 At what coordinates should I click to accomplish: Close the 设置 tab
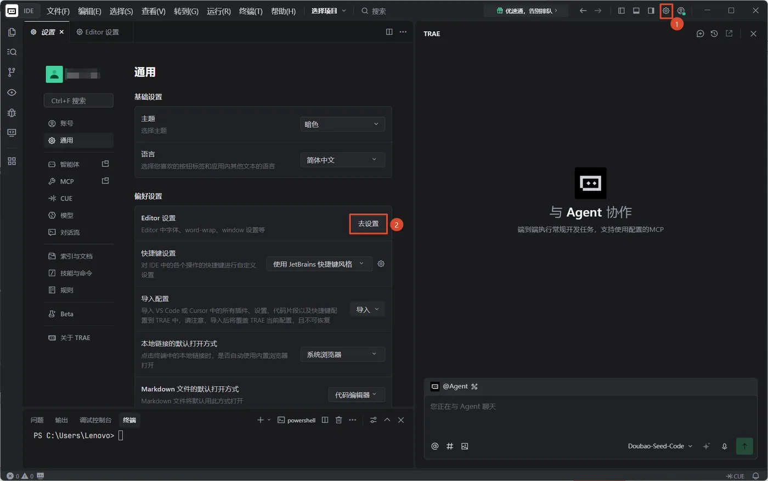(61, 32)
